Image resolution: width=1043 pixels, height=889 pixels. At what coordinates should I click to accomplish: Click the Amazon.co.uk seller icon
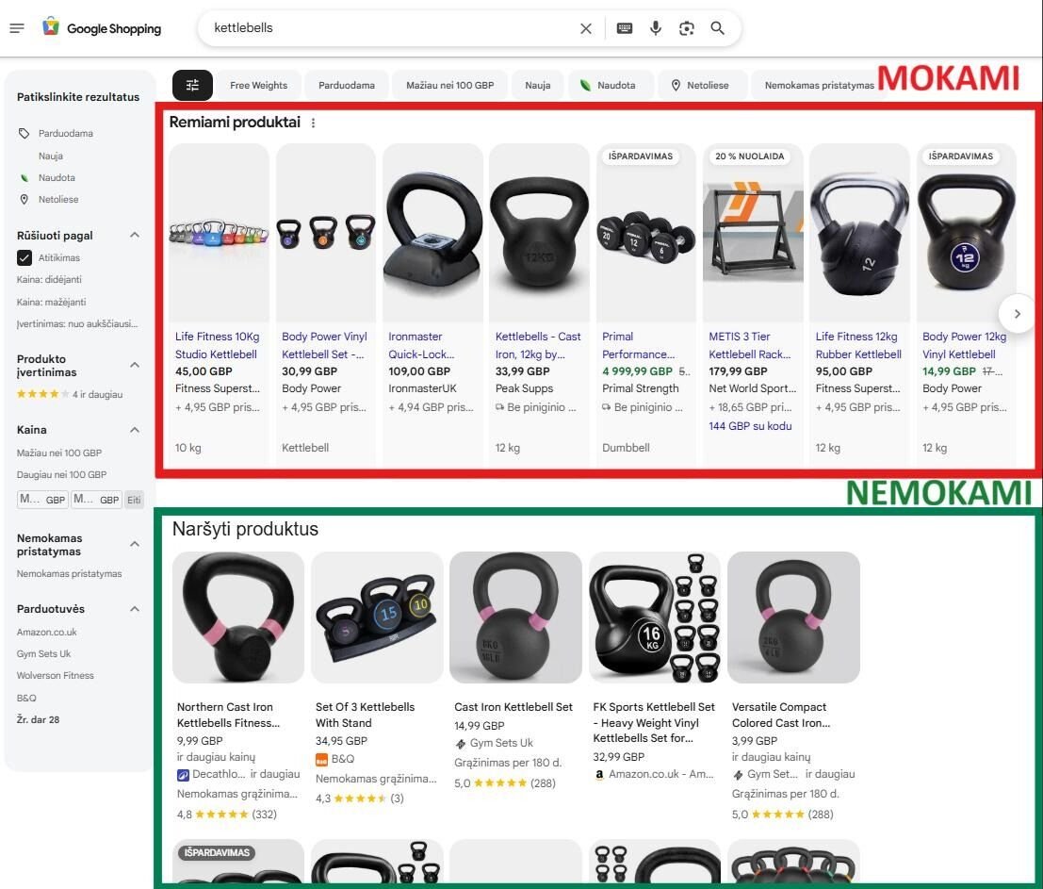point(599,775)
